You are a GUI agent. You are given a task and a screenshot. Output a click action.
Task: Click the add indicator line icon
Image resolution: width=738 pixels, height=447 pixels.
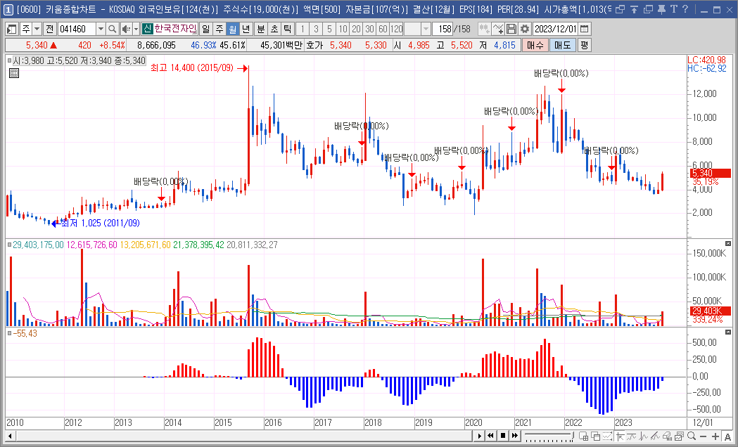pos(497,29)
